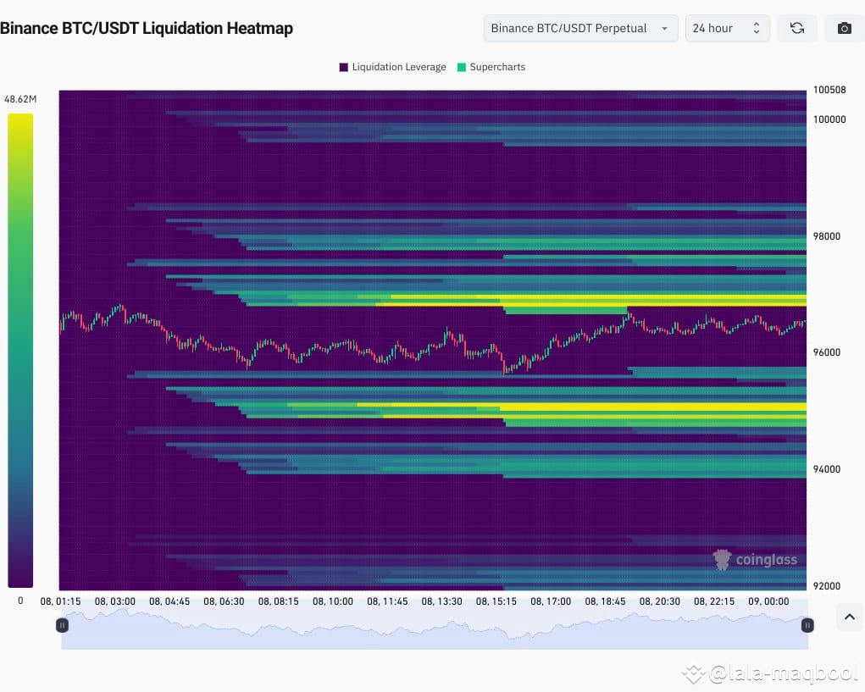The image size is (865, 692).
Task: Click the stepper arrows beside 24 hour
Action: coord(757,28)
